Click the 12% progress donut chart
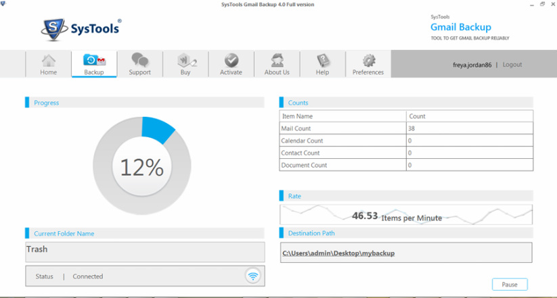Image resolution: width=557 pixels, height=298 pixels. click(142, 166)
